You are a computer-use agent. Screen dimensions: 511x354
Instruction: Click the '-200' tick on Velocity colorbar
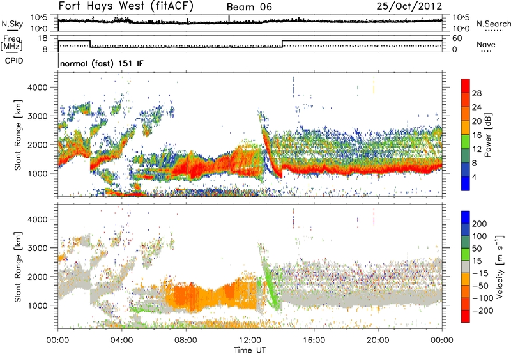pyautogui.click(x=482, y=311)
